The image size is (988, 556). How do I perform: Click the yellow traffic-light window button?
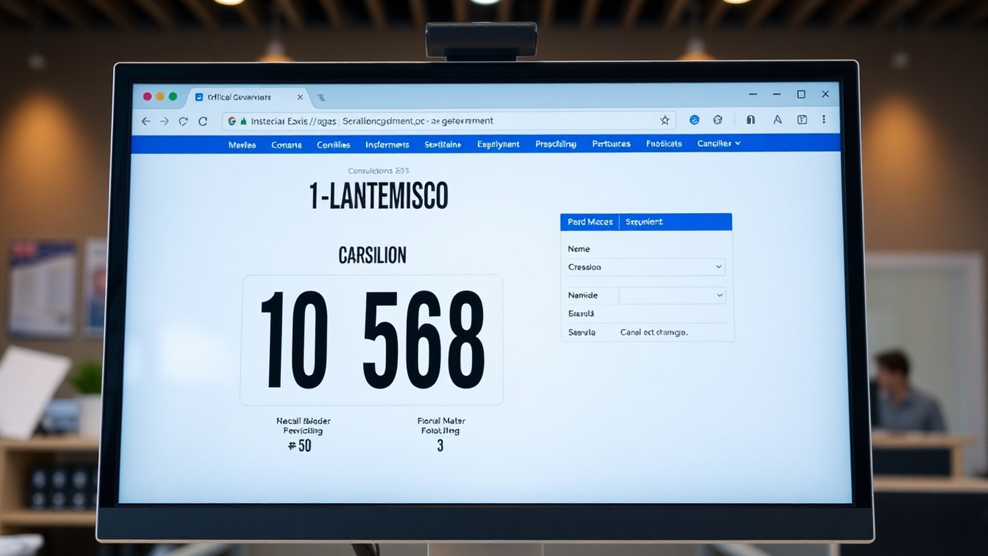(160, 96)
